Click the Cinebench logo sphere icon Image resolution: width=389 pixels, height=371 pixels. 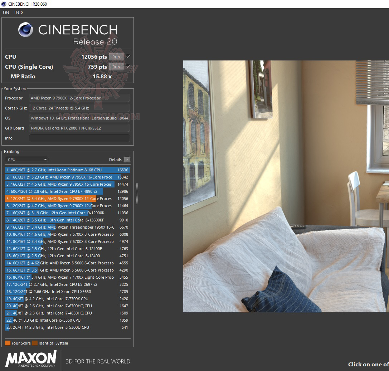tap(25, 29)
